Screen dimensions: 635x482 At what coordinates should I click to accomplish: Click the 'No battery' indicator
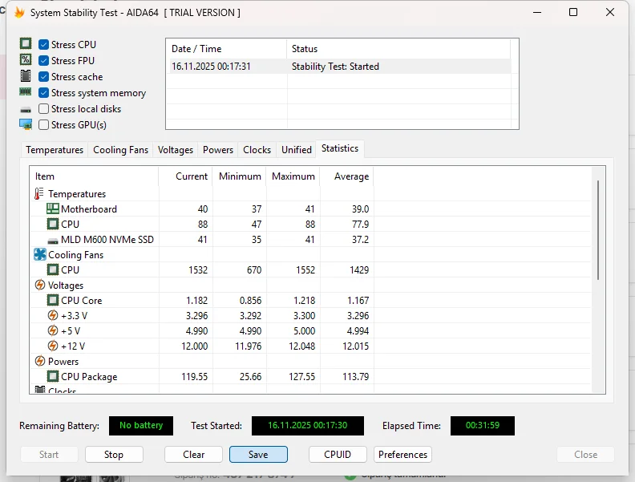(141, 425)
